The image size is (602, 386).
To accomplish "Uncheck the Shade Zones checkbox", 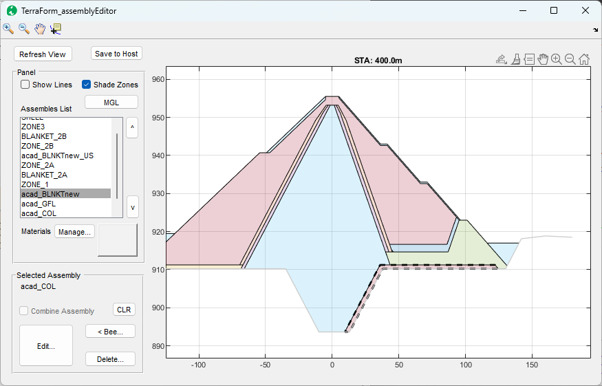I will (87, 85).
